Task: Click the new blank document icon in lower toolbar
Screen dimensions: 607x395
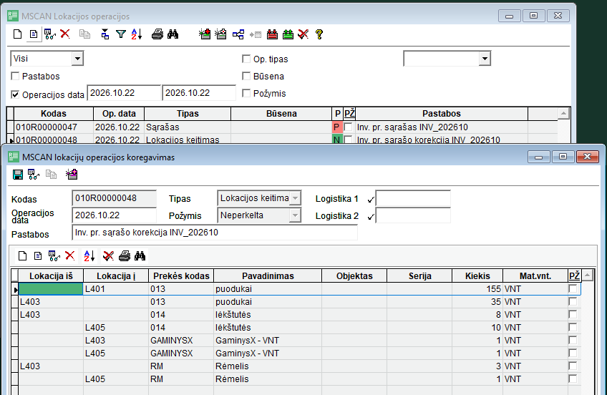Action: tap(22, 255)
